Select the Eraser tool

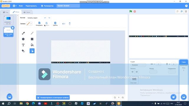click(23, 51)
